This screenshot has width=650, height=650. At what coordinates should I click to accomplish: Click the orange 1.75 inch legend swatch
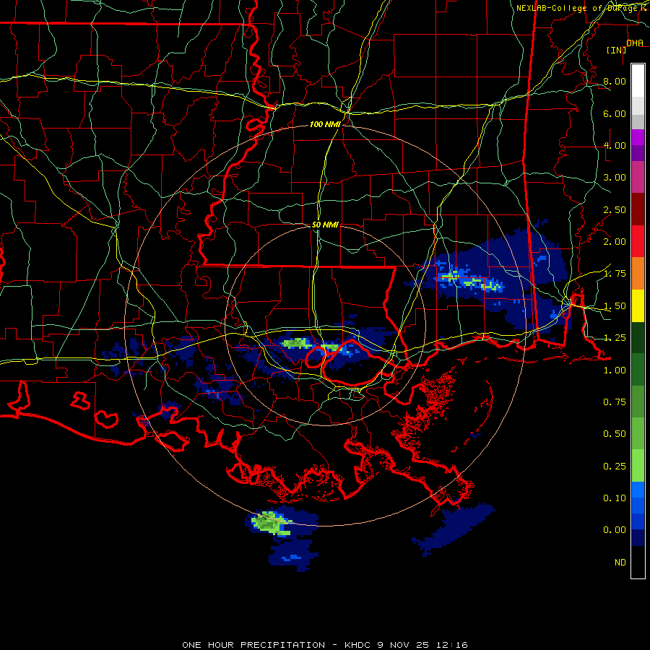click(x=638, y=273)
